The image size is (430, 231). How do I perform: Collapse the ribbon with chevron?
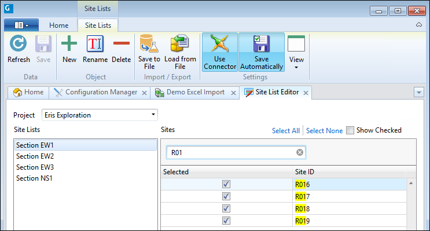pyautogui.click(x=419, y=25)
